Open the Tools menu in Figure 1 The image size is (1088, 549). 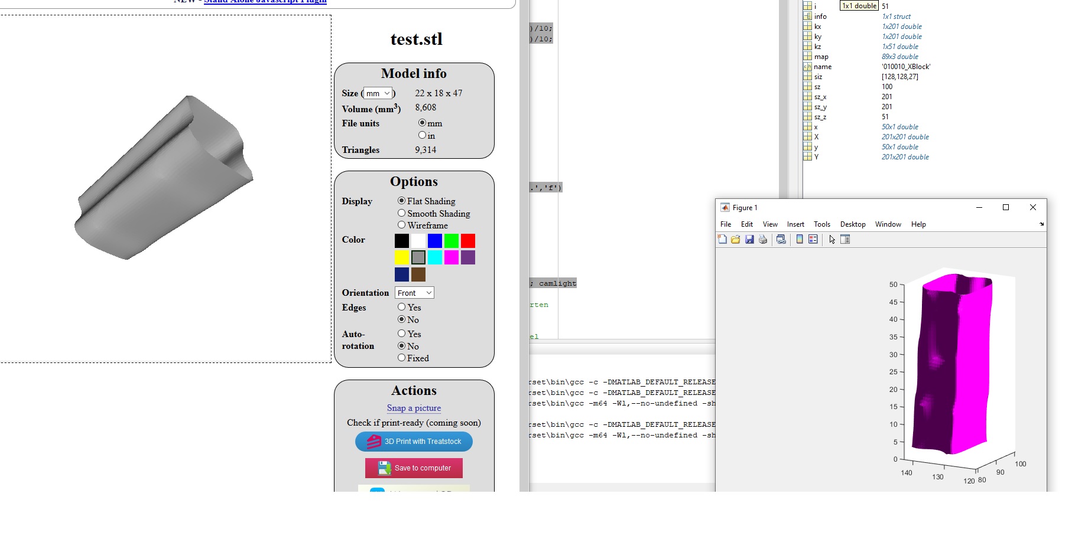pyautogui.click(x=821, y=224)
